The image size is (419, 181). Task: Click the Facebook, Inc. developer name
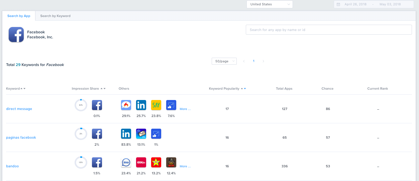point(40,37)
